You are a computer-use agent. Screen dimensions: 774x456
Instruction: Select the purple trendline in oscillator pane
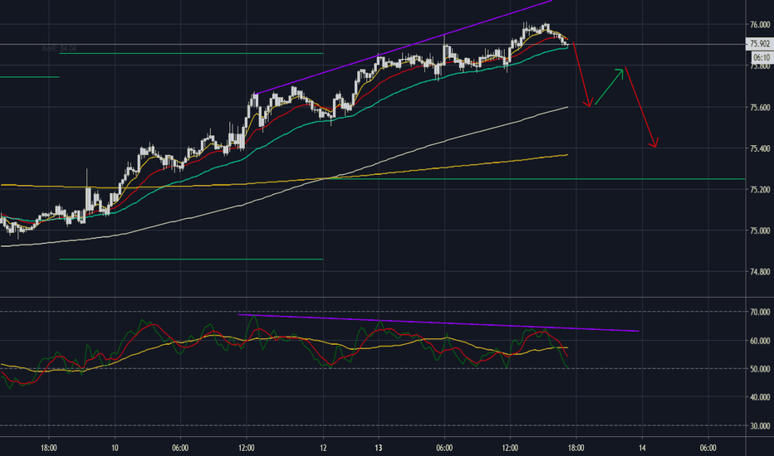[x=440, y=323]
